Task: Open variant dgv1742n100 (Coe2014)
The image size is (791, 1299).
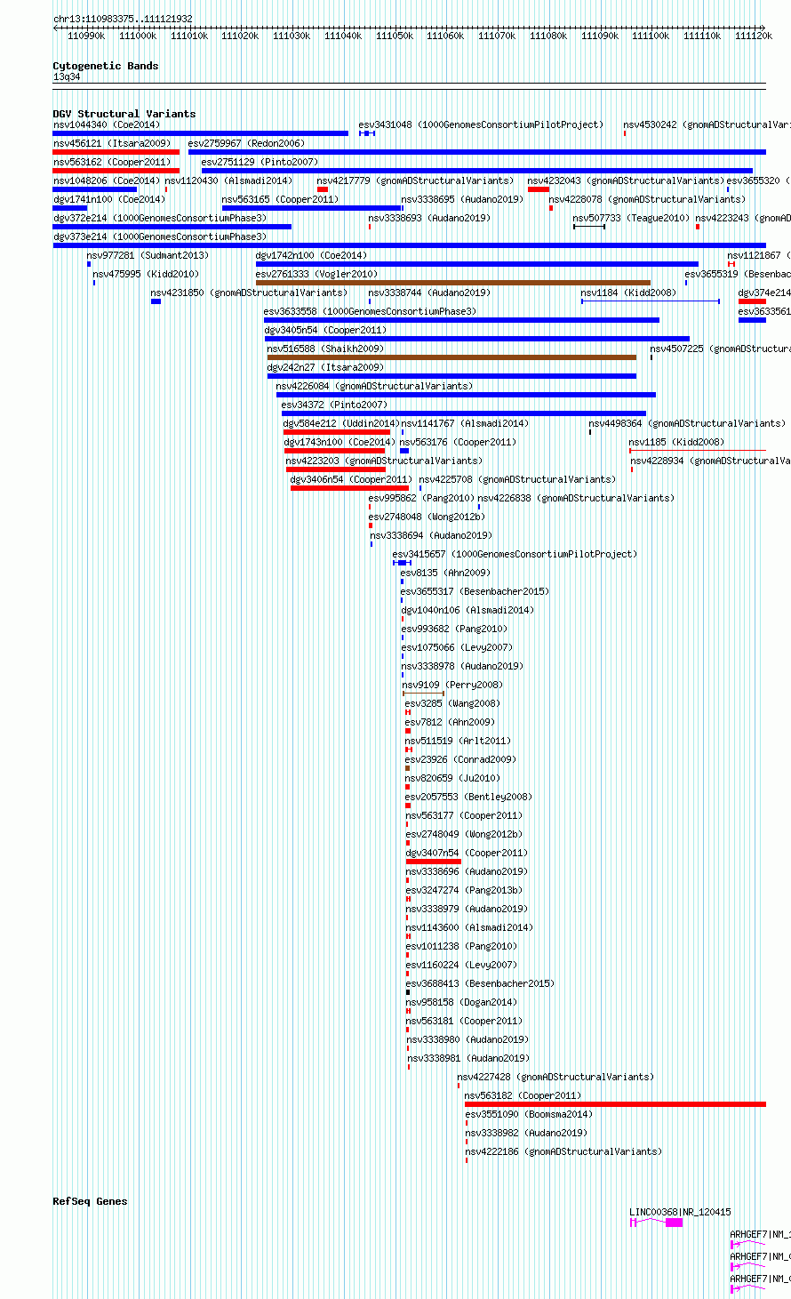Action: point(311,255)
